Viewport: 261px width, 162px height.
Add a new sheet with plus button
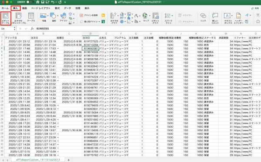pyautogui.click(x=68, y=160)
